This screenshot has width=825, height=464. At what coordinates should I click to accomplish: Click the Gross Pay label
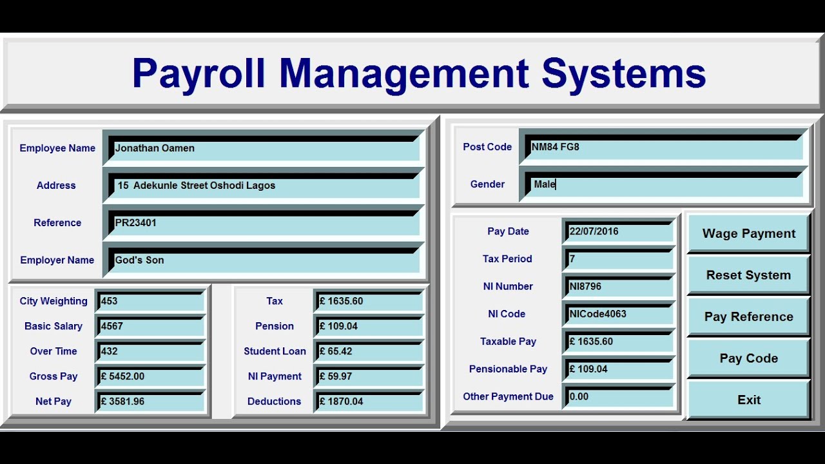click(53, 376)
